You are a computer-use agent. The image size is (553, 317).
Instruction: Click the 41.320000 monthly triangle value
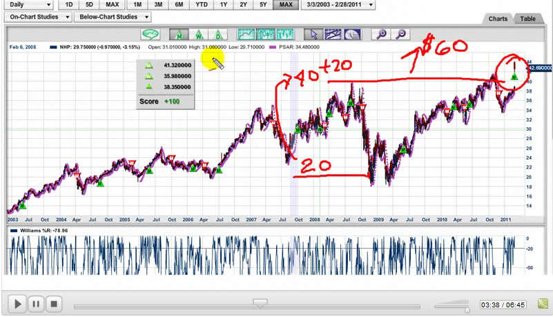click(x=177, y=65)
